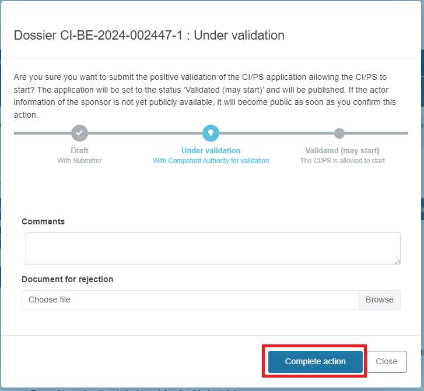Image resolution: width=424 pixels, height=391 pixels.
Task: Click 'With Submitter' subtitle text
Action: tap(79, 161)
